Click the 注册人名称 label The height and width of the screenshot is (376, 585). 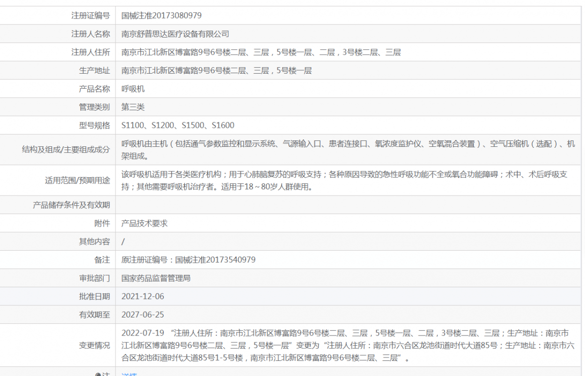[x=91, y=34]
